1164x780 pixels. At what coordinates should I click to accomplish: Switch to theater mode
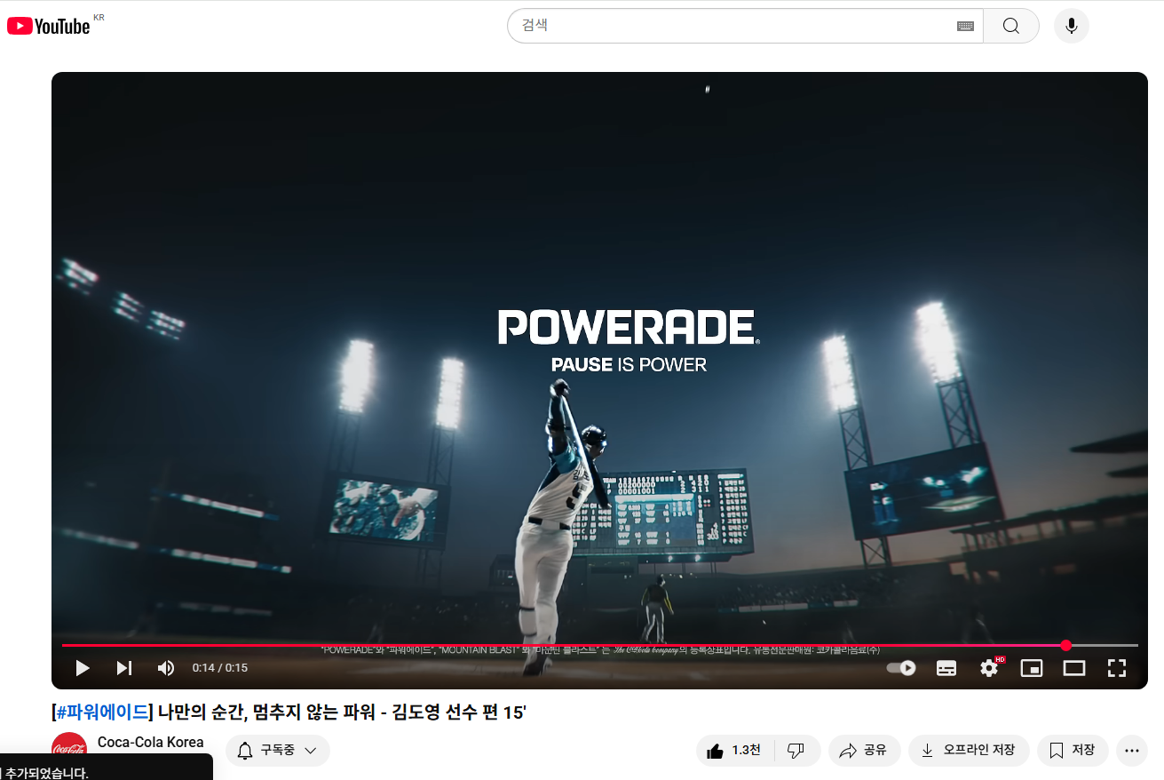click(x=1074, y=668)
